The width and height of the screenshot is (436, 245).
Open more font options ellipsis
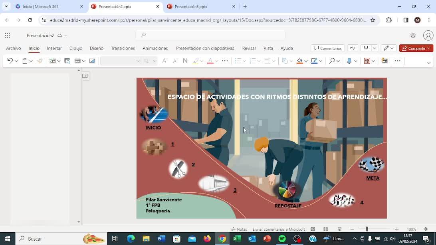pos(225,61)
